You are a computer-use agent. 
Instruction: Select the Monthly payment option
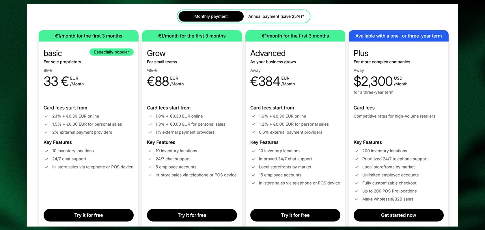[x=211, y=16]
